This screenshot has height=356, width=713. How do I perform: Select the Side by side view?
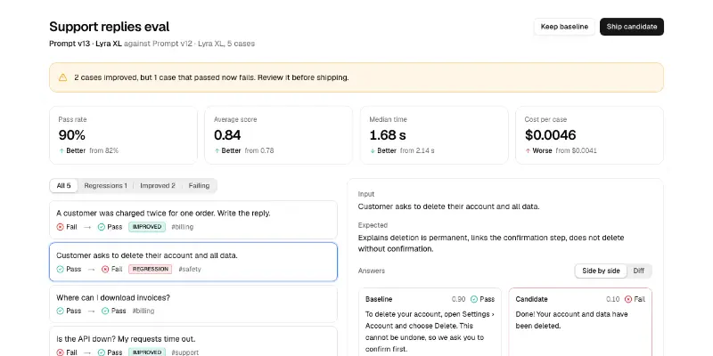(x=601, y=271)
